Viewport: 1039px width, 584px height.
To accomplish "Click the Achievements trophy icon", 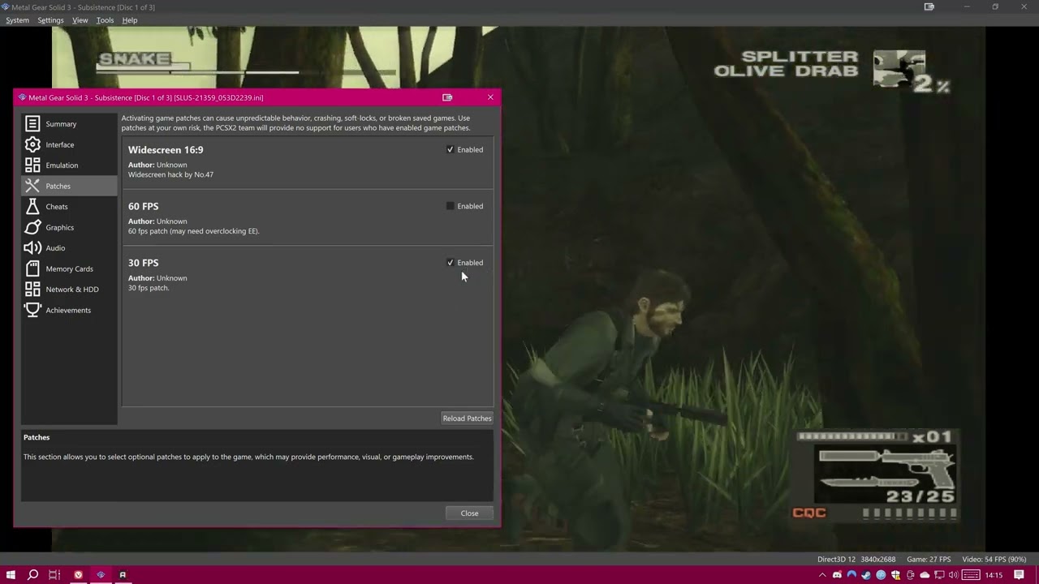I will 32,310.
